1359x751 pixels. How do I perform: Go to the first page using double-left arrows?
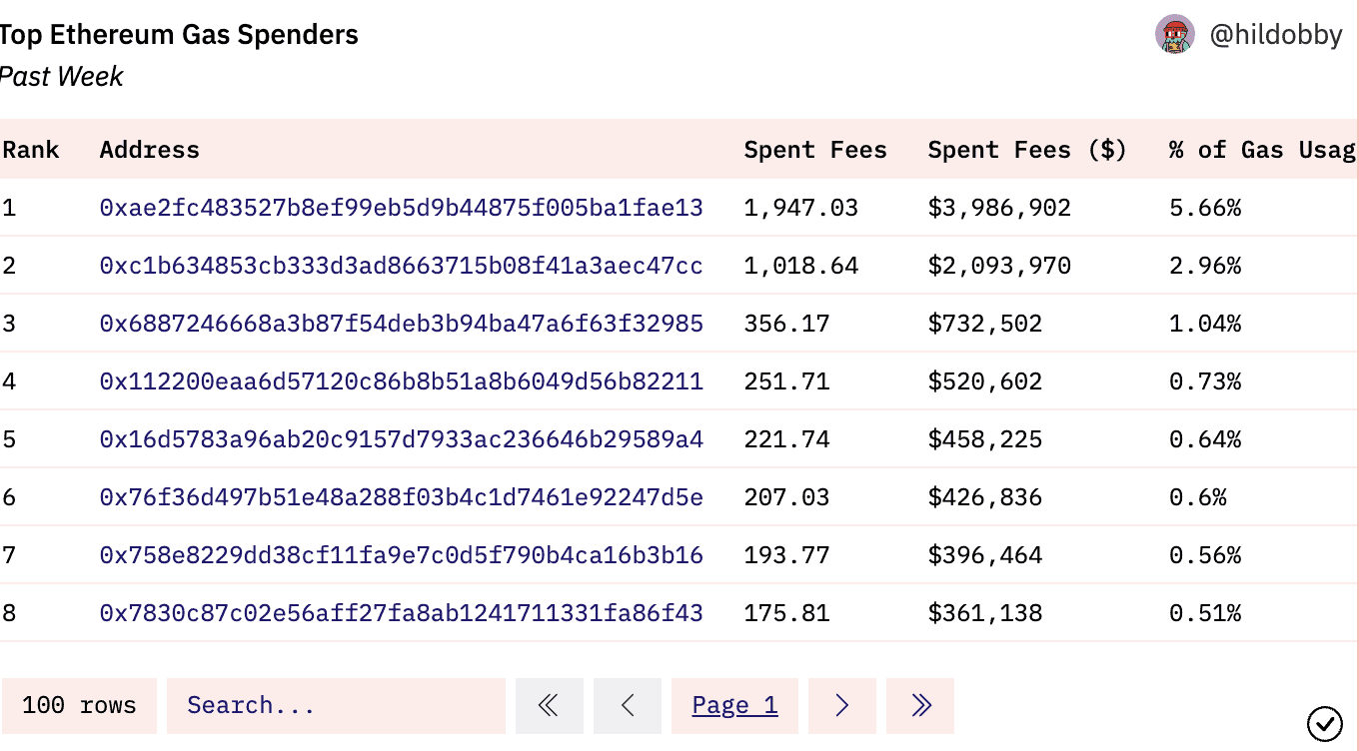pyautogui.click(x=549, y=706)
